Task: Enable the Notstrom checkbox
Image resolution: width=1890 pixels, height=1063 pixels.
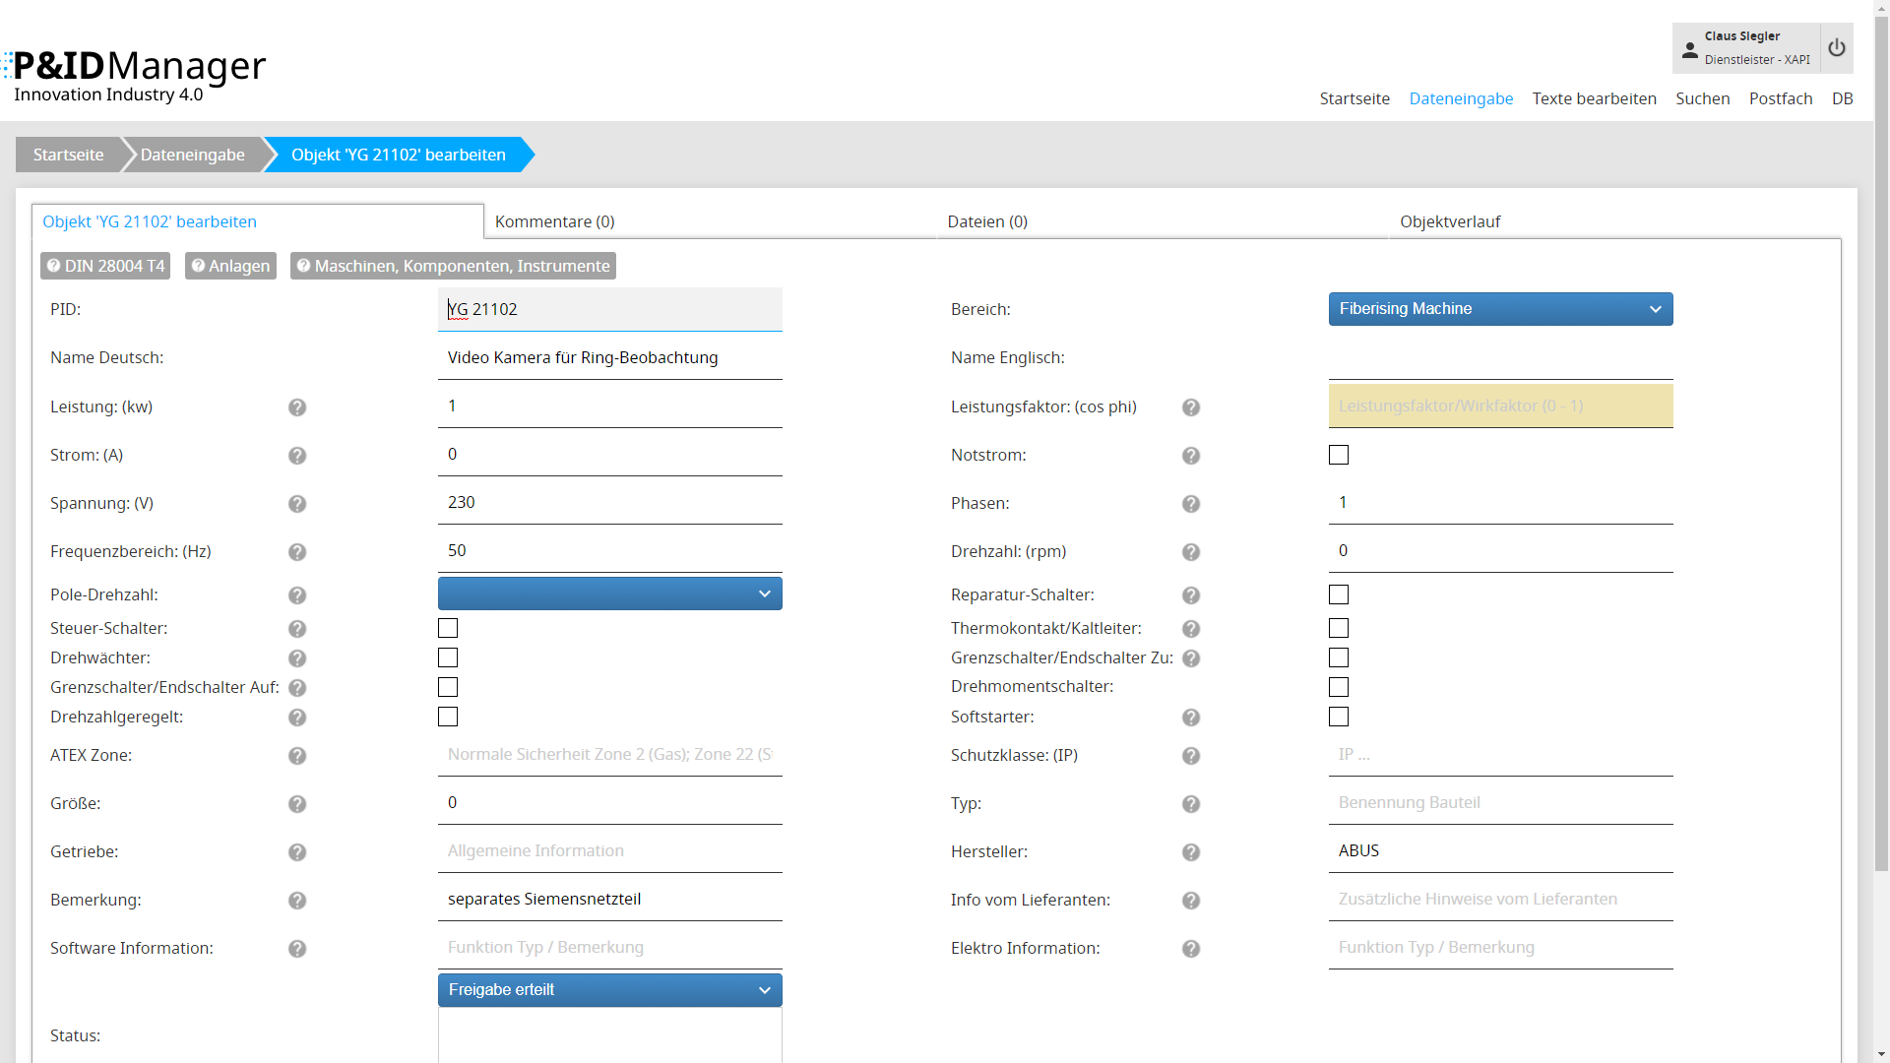Action: (x=1339, y=455)
